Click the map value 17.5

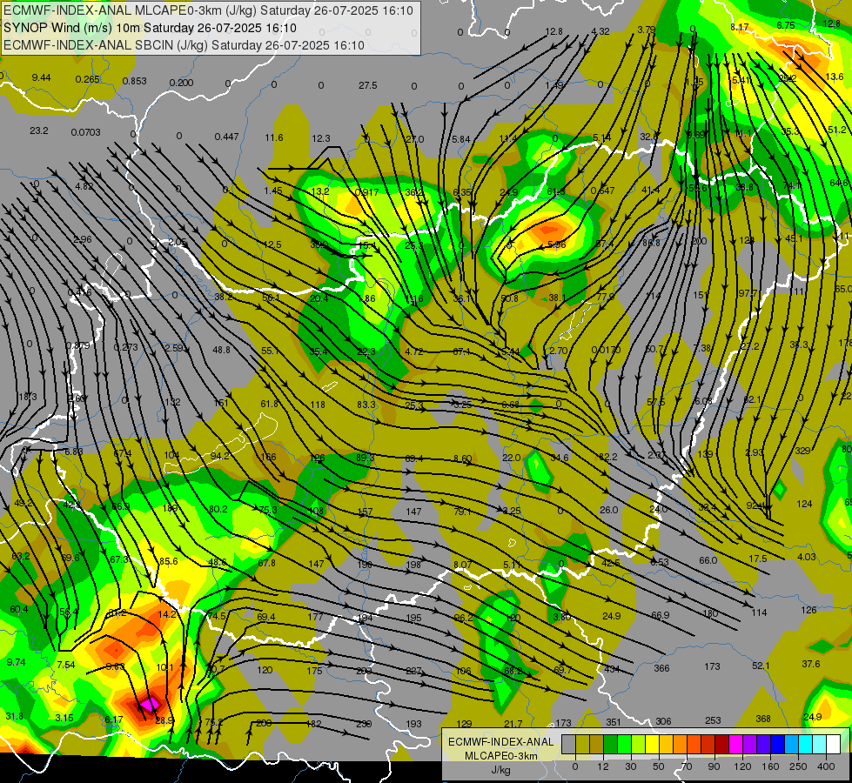[757, 558]
